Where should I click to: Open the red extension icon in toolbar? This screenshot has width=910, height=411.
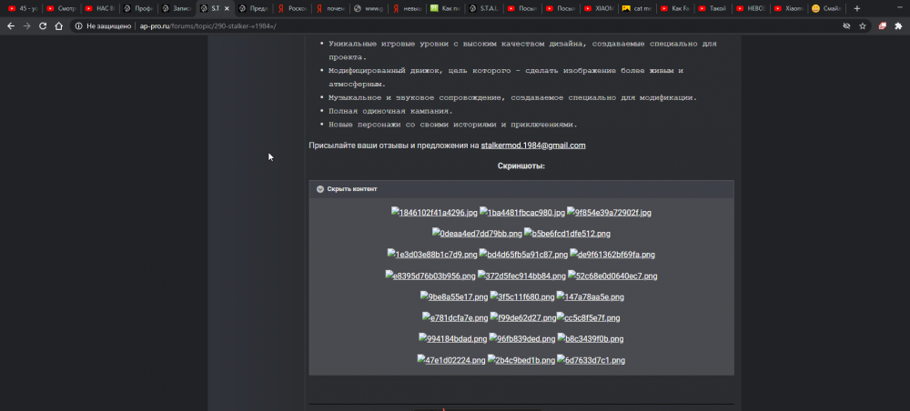[883, 26]
